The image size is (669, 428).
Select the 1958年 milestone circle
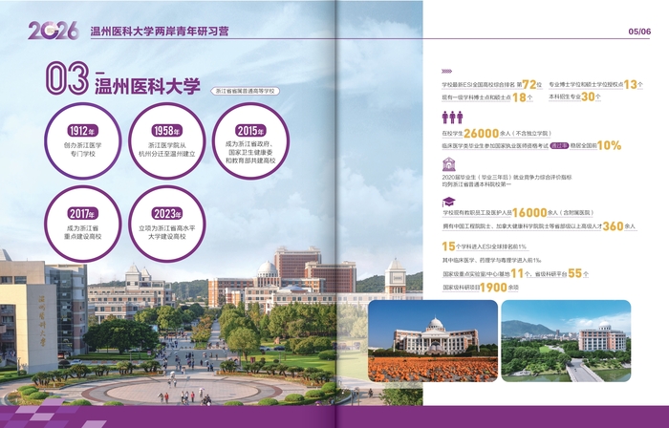pyautogui.click(x=167, y=141)
